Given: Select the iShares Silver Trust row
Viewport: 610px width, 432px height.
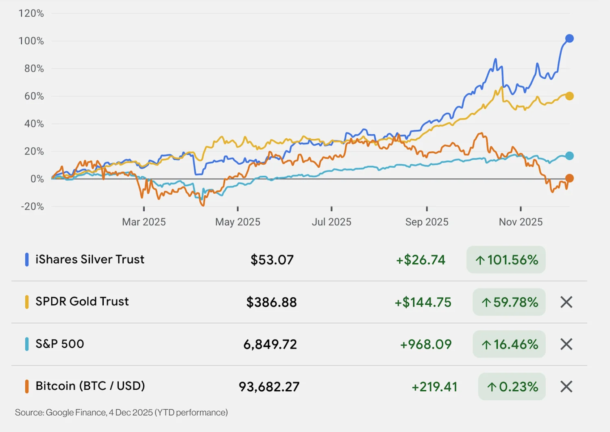Looking at the screenshot, I should pos(90,260).
